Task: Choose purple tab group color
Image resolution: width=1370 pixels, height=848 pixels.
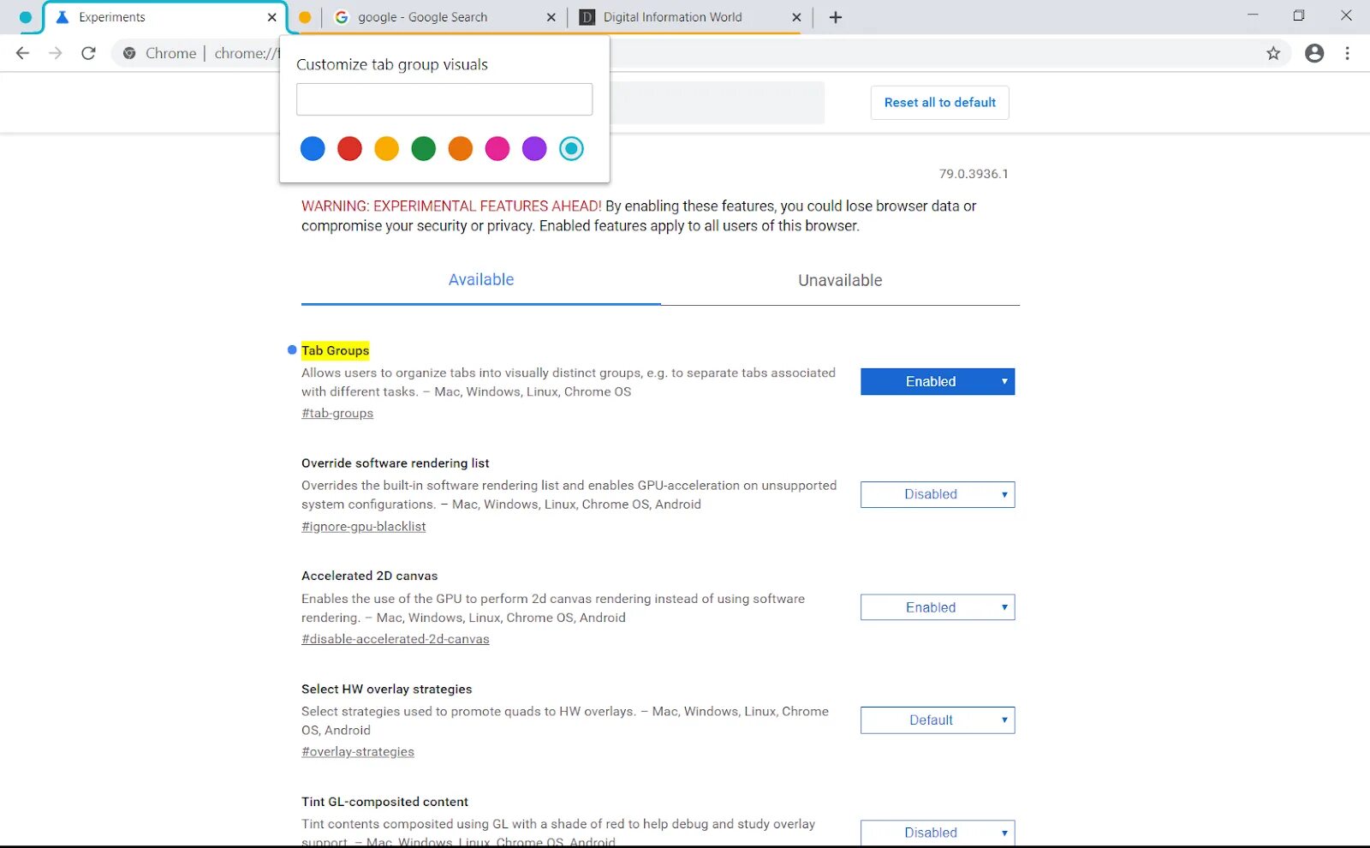Action: coord(534,149)
